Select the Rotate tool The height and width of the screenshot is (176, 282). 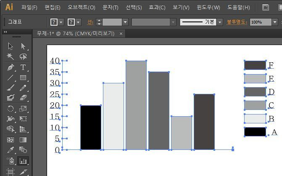tap(11, 109)
